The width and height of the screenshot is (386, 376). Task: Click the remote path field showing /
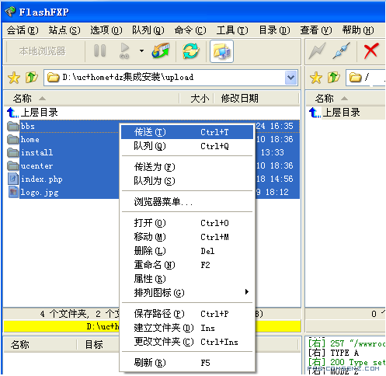point(366,78)
